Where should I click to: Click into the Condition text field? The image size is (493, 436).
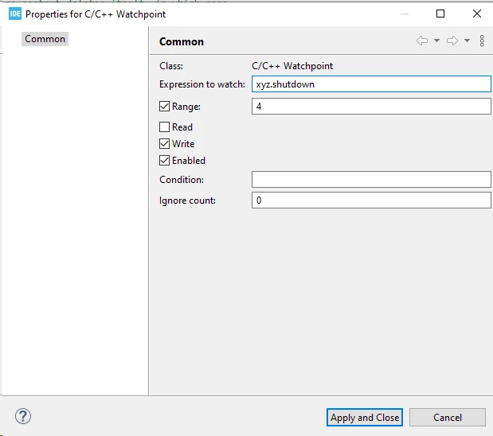[x=371, y=179]
